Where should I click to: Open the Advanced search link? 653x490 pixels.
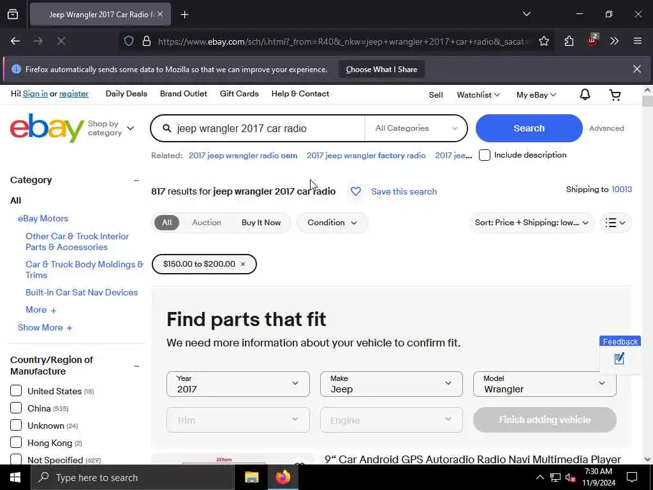[606, 128]
